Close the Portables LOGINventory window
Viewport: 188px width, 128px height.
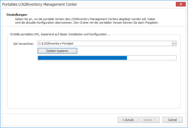181,4
